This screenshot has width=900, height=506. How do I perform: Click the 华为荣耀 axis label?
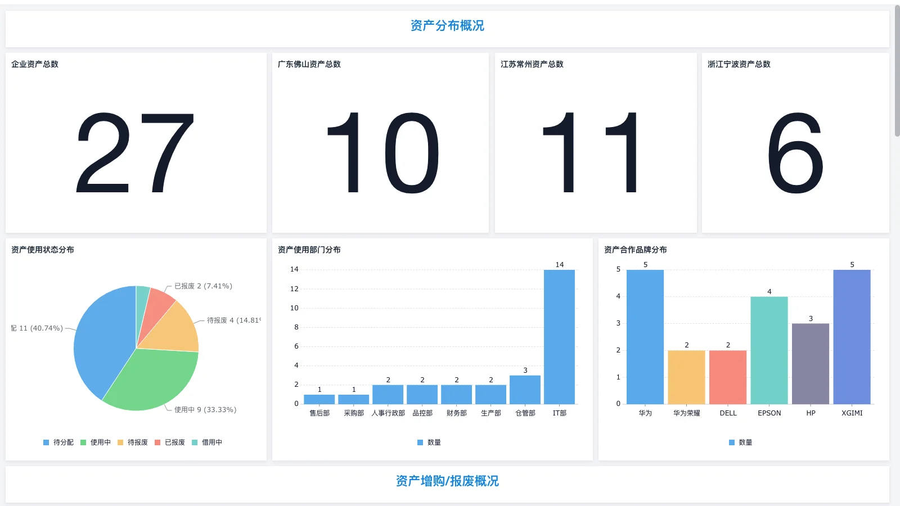(686, 413)
